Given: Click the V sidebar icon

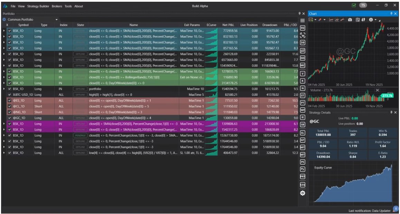Looking at the screenshot, I should [x=303, y=74].
